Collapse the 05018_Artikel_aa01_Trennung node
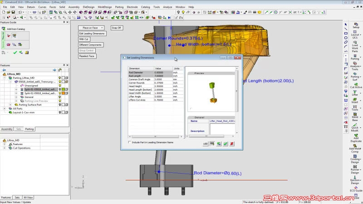The image size is (363, 204). point(10,82)
